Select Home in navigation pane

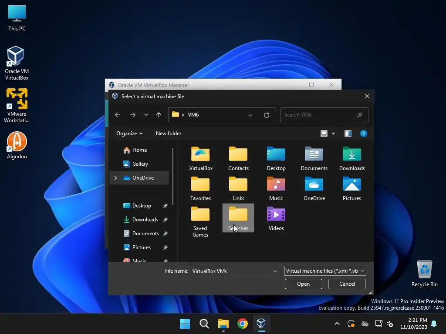pyautogui.click(x=140, y=150)
